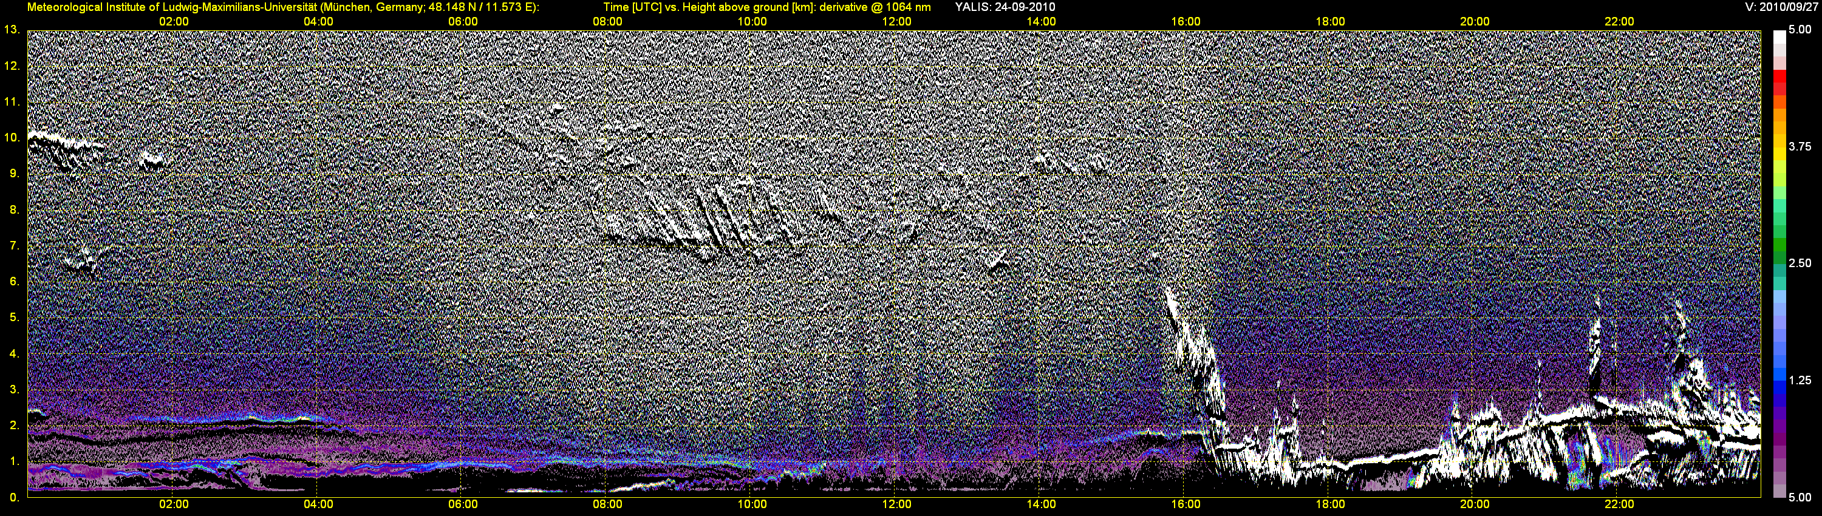Click the 2. km height axis label

(14, 426)
